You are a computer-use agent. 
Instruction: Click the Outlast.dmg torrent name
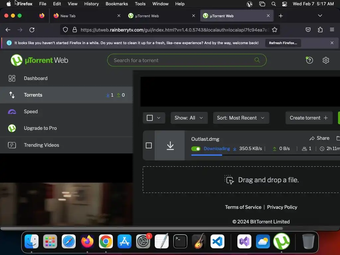point(205,139)
